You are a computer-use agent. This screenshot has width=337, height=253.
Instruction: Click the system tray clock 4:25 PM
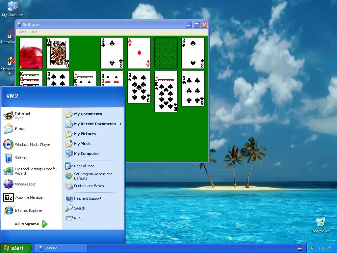(325, 248)
